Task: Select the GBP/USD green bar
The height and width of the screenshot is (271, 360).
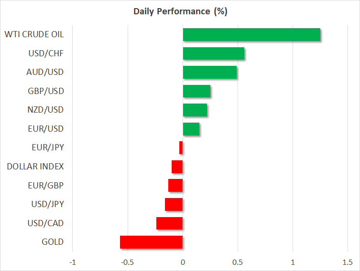Action: pos(196,91)
